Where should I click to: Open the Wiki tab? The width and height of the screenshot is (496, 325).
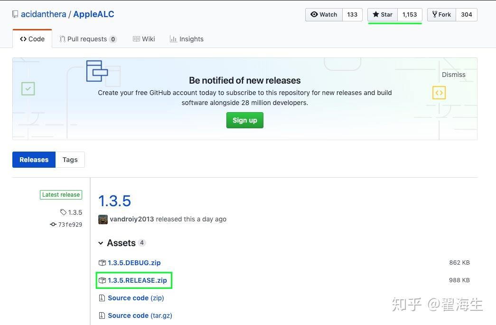pos(144,39)
